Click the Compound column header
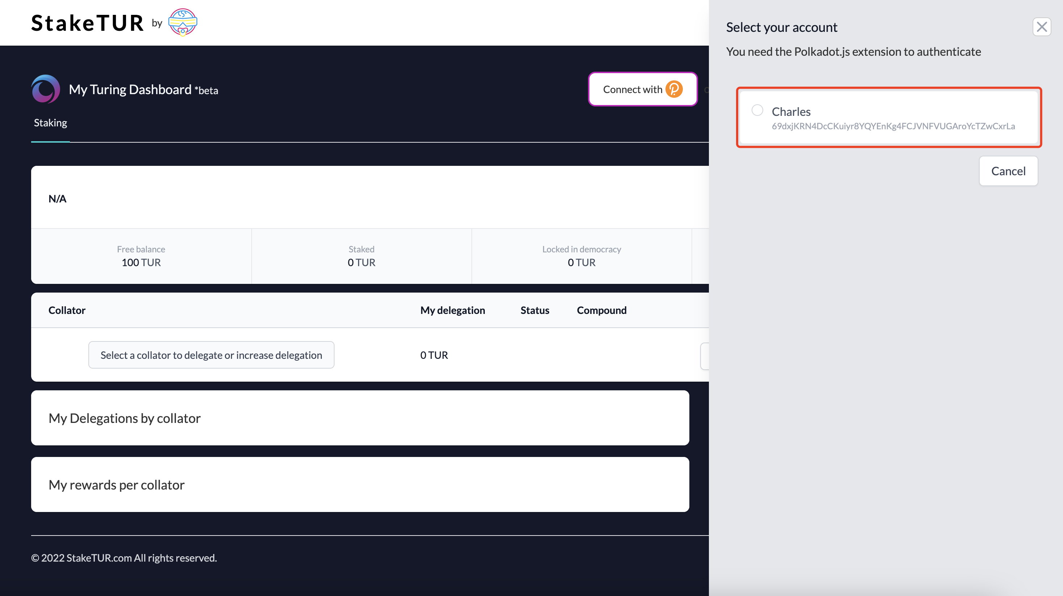Screen dimensions: 1063x596 [x=601, y=310]
